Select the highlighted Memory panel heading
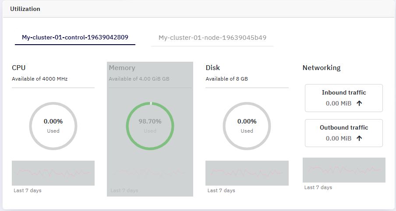396x211 pixels. click(122, 68)
